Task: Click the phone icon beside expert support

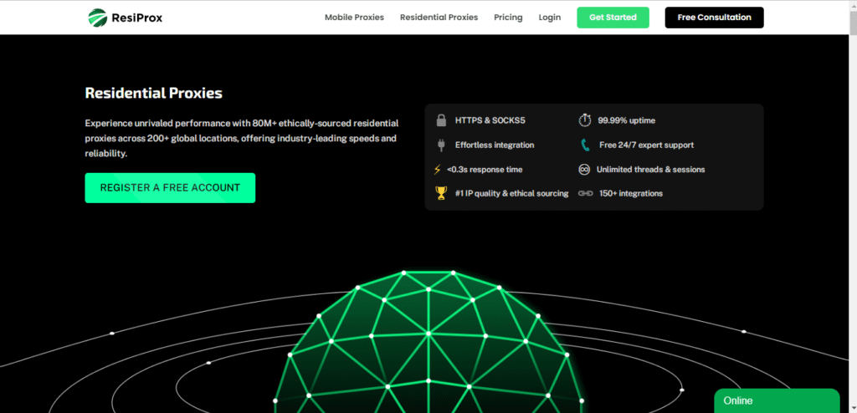Action: (x=585, y=145)
